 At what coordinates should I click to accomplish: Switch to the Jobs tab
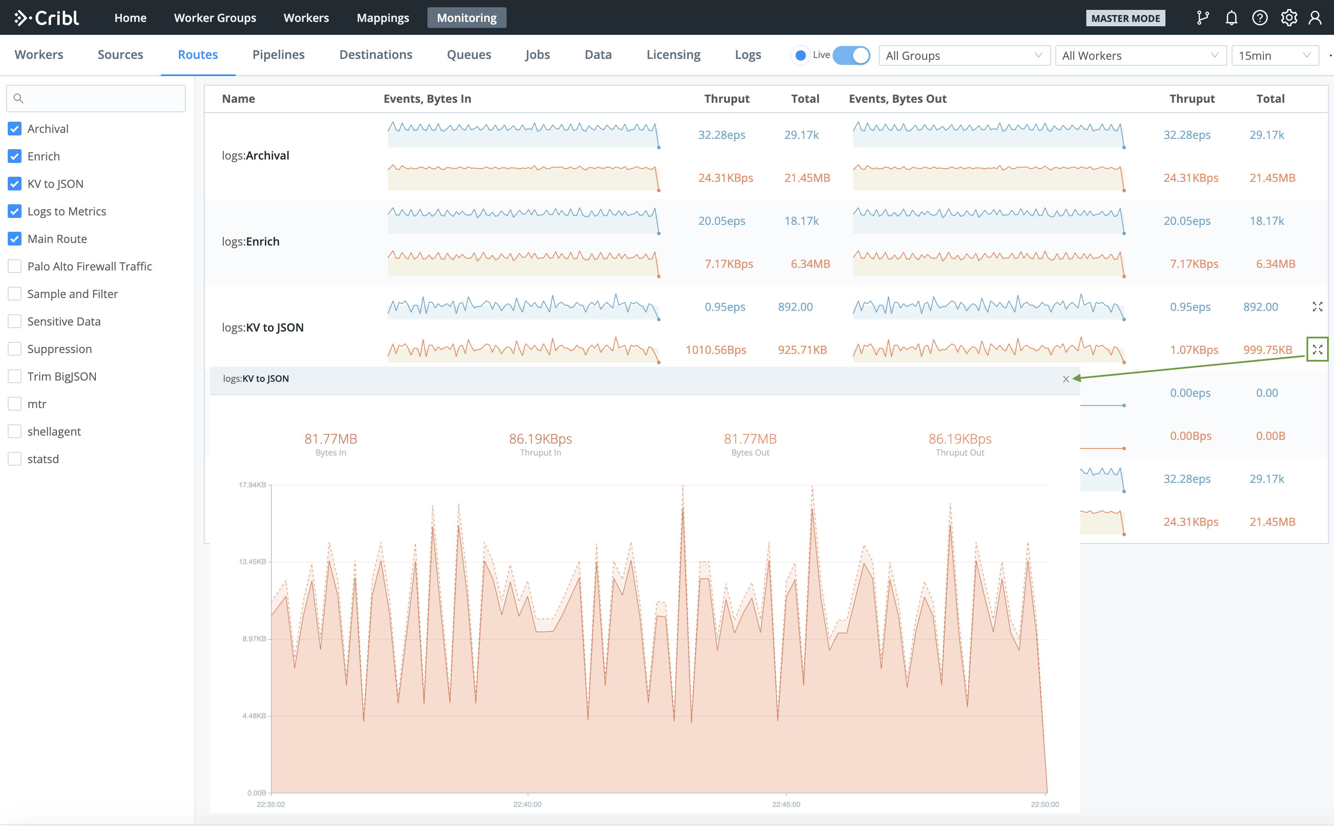coord(538,55)
